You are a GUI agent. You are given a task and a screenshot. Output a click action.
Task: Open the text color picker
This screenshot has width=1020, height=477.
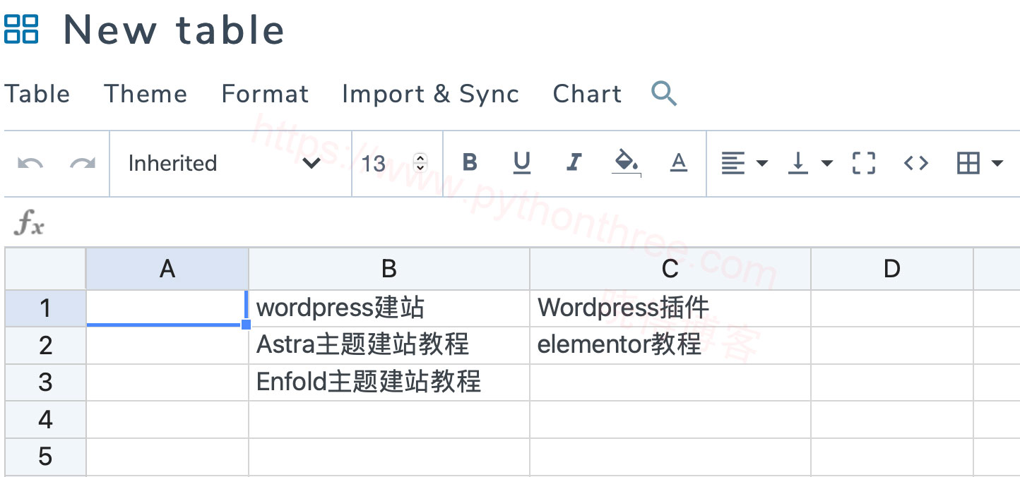pyautogui.click(x=679, y=163)
